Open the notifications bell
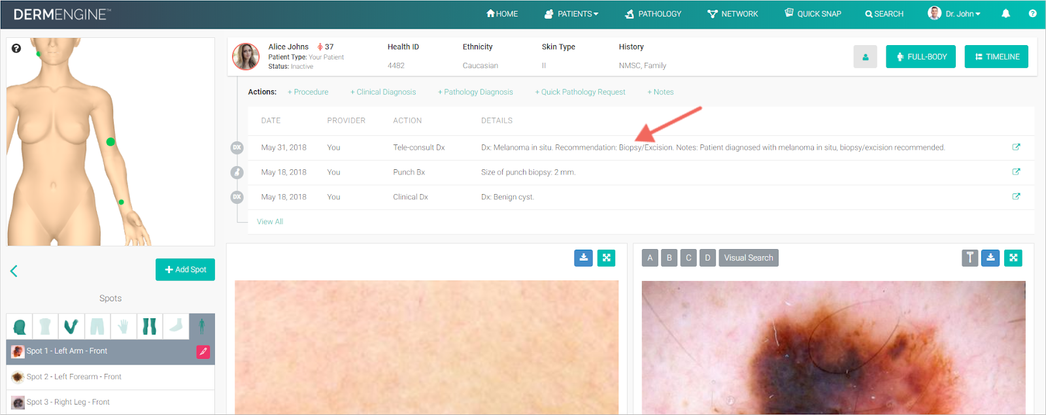This screenshot has height=415, width=1046. pos(1005,14)
